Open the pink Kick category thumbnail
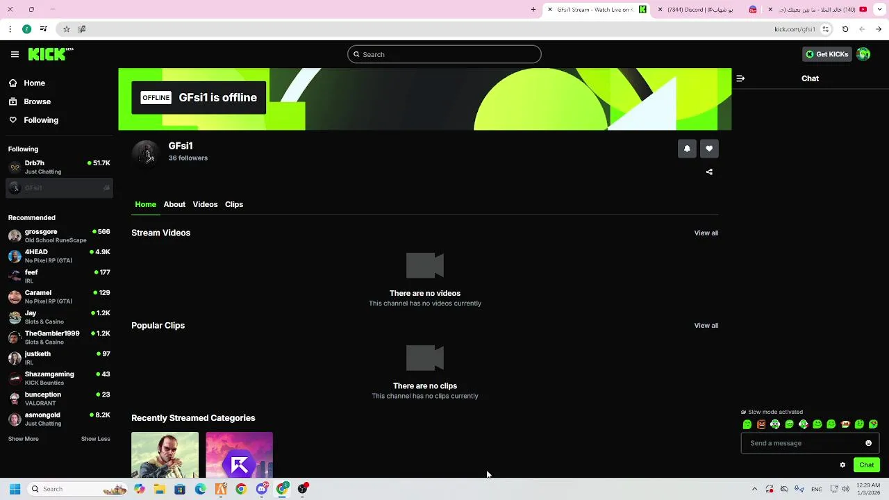 click(x=239, y=455)
